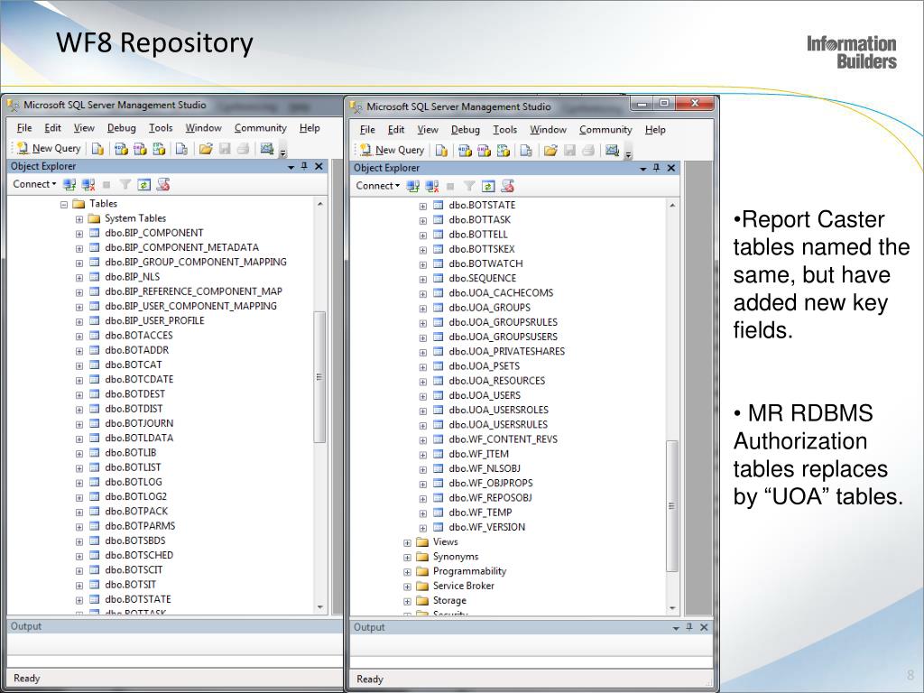
Task: Expand the dbo.BOTSCHED table node
Action: (79, 556)
